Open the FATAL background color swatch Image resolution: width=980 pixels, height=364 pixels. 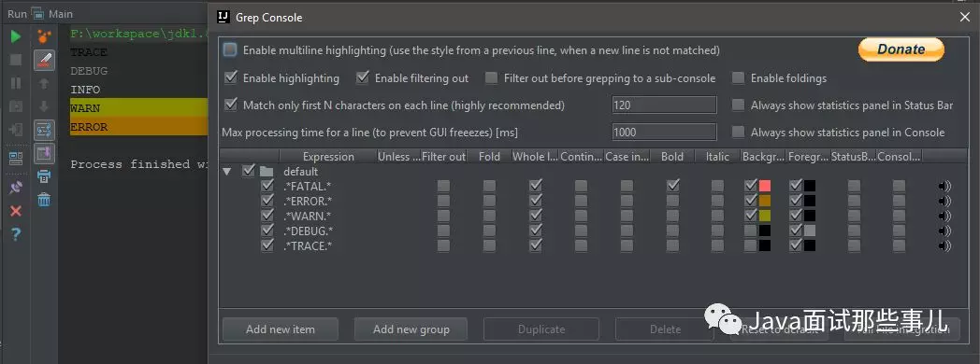pyautogui.click(x=764, y=186)
